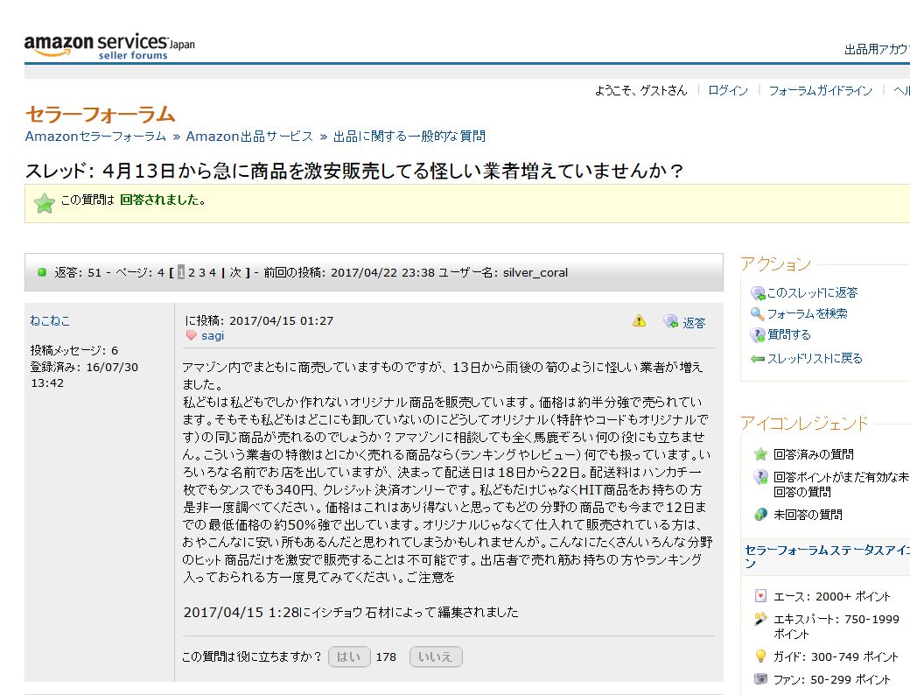Click the silver_coral username text
The image size is (910, 695).
pyautogui.click(x=535, y=273)
